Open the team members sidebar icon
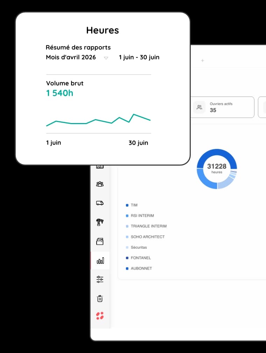Viewport: 266px width, 353px height. pos(100,184)
